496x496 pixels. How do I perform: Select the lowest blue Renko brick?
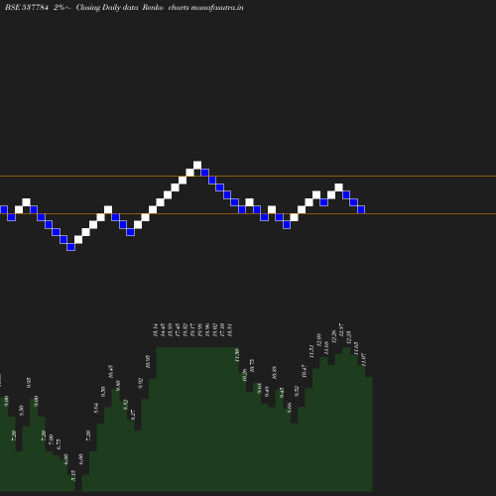tap(70, 247)
